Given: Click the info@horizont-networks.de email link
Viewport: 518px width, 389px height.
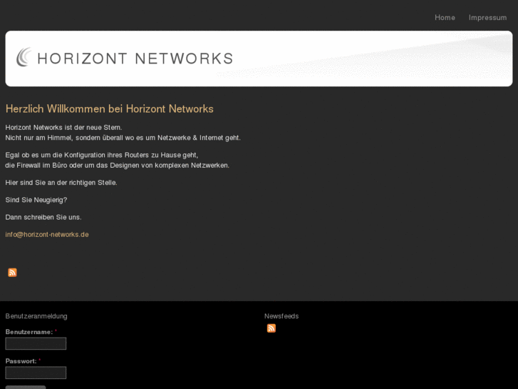Looking at the screenshot, I should coord(47,234).
